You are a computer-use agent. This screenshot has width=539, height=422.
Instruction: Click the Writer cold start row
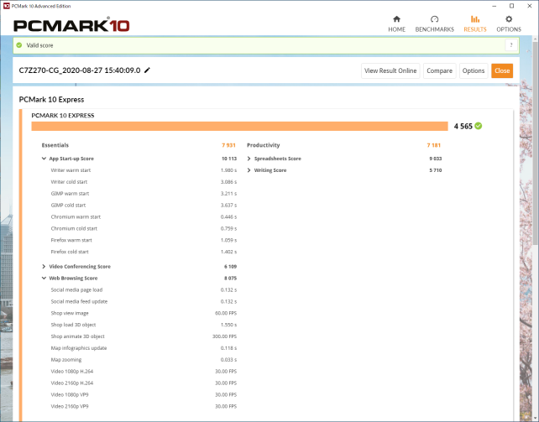click(144, 182)
